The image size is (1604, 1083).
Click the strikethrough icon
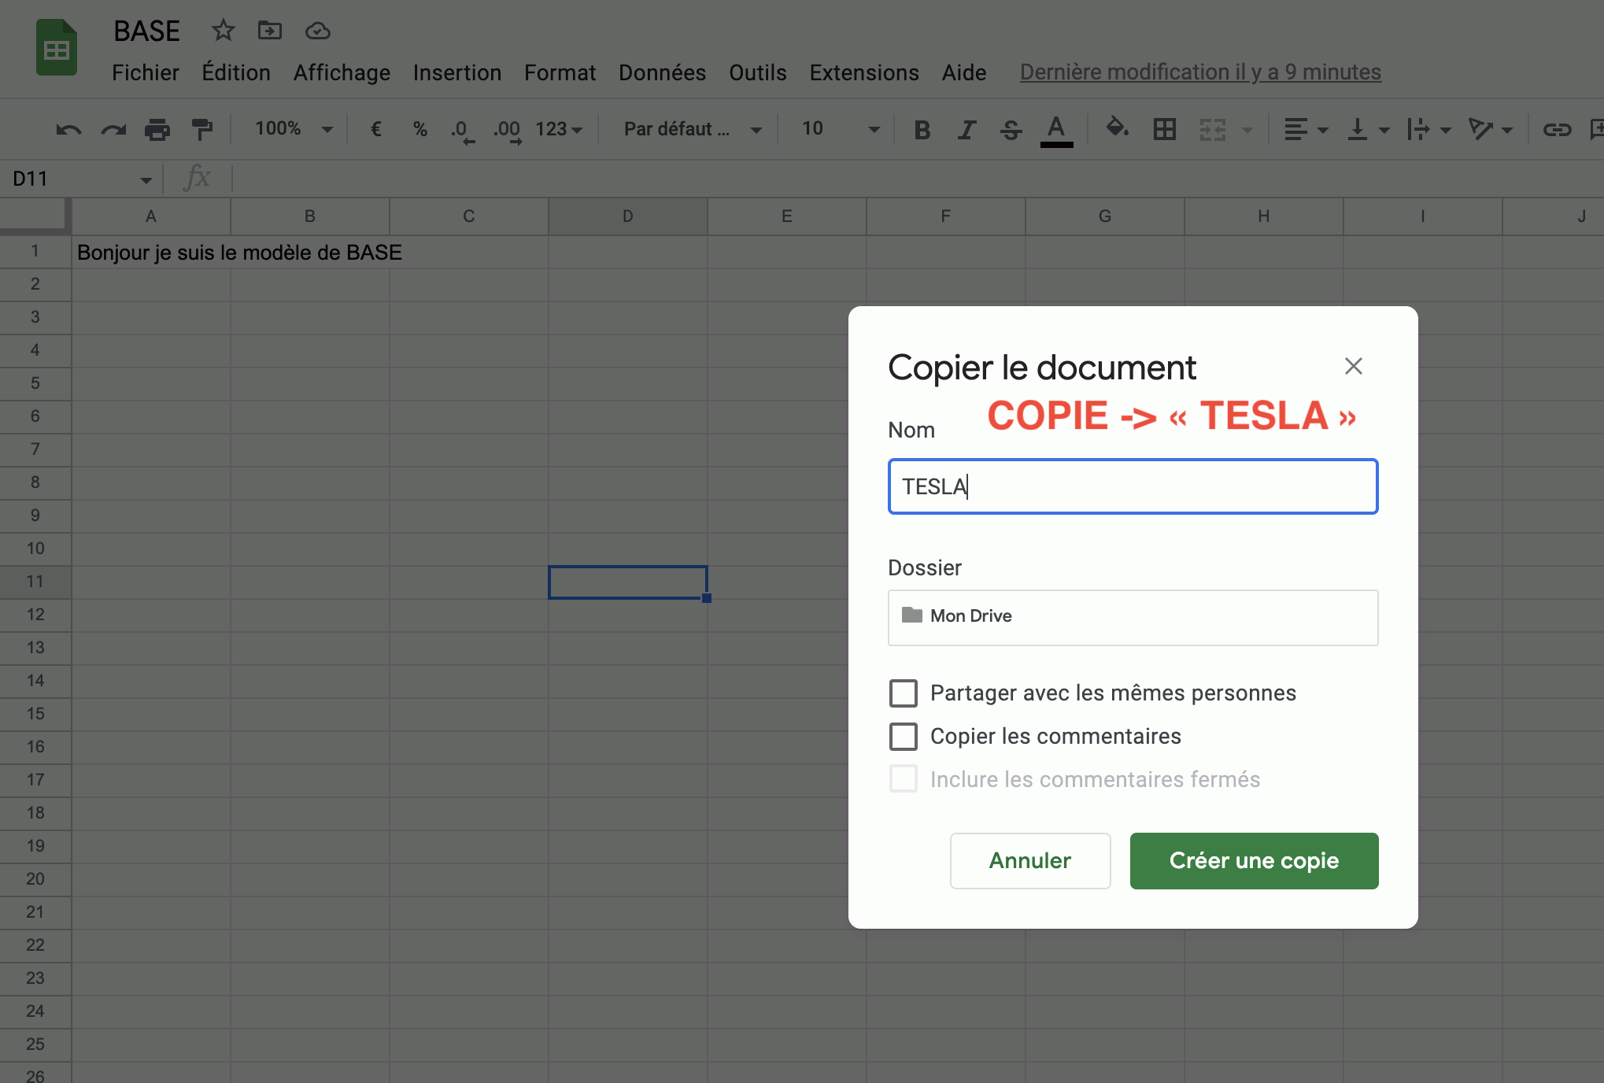1011,129
